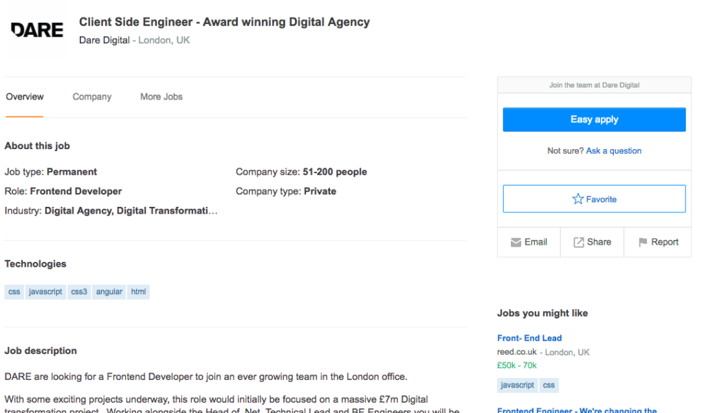The width and height of the screenshot is (704, 413).
Task: Click the envelope Email icon
Action: pos(516,243)
